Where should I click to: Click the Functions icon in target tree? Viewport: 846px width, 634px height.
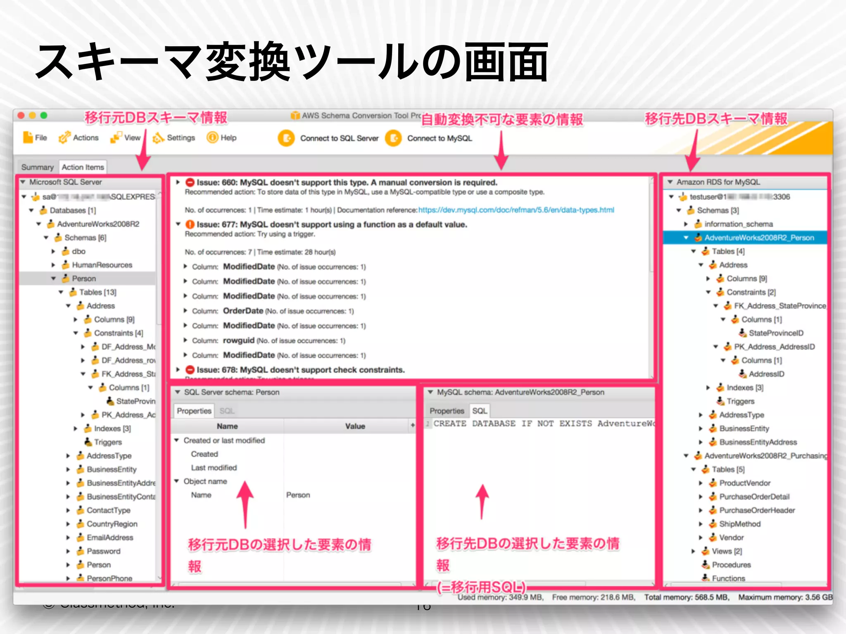(x=706, y=578)
